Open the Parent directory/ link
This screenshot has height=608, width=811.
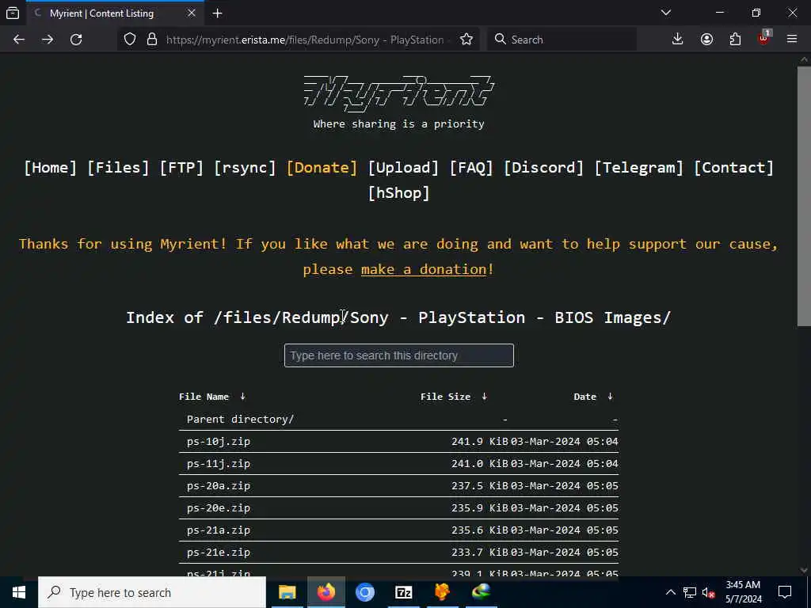pos(240,420)
